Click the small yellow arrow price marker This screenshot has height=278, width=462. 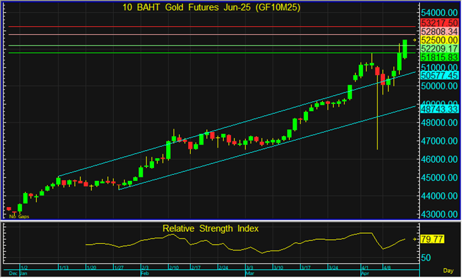click(x=414, y=40)
